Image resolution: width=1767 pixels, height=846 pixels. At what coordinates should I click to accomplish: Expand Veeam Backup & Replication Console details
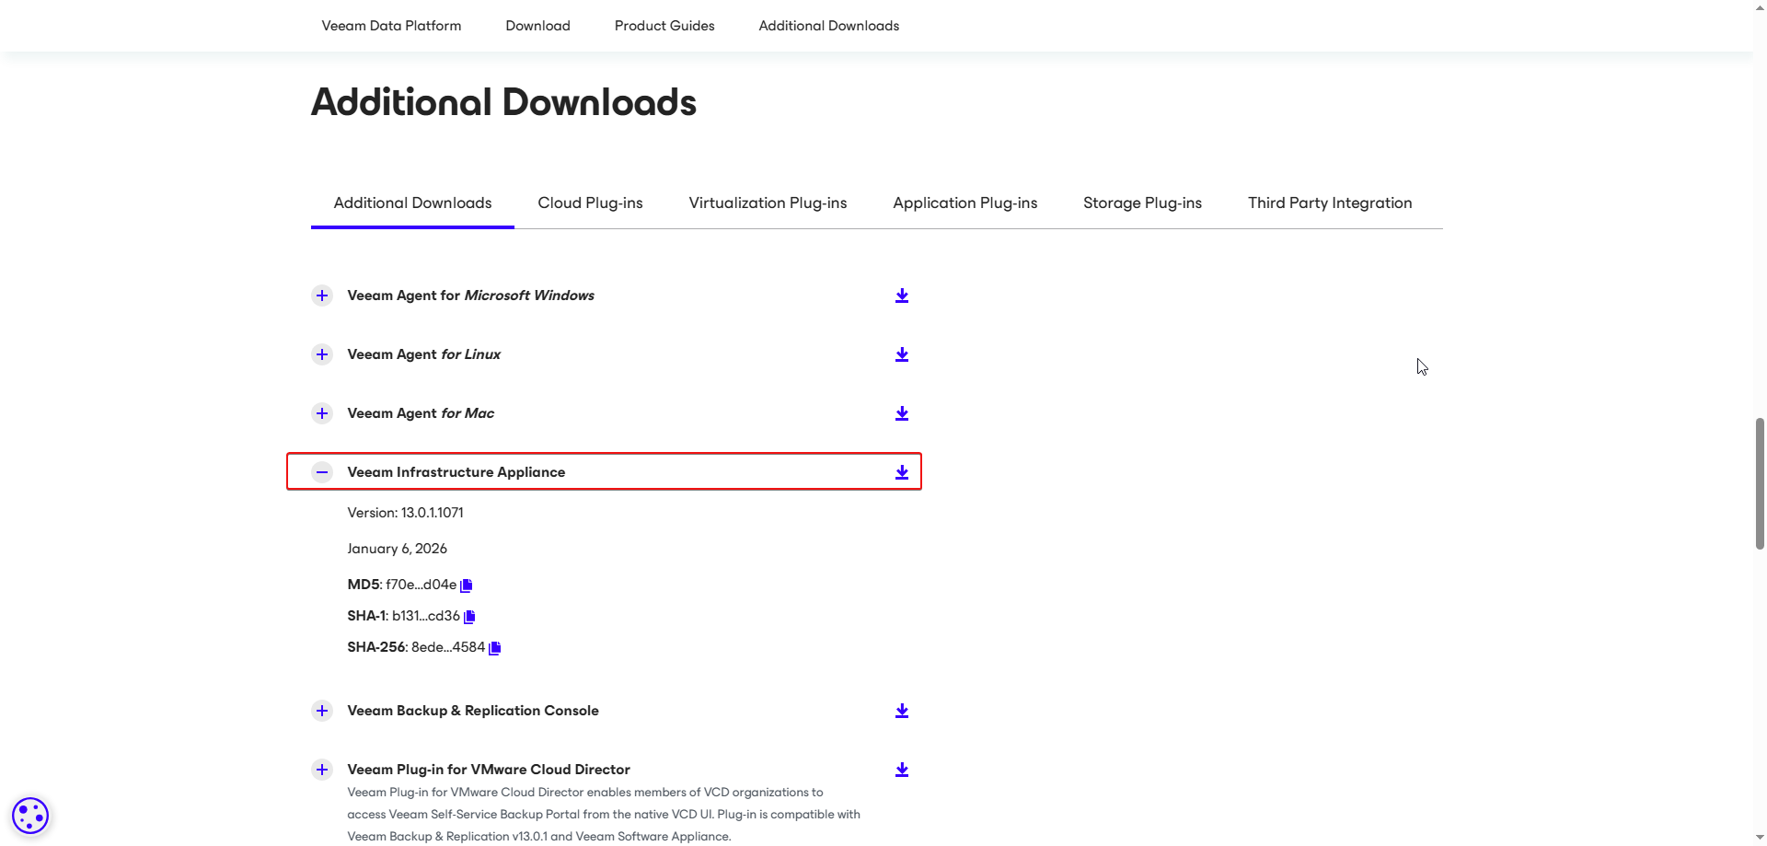322,711
